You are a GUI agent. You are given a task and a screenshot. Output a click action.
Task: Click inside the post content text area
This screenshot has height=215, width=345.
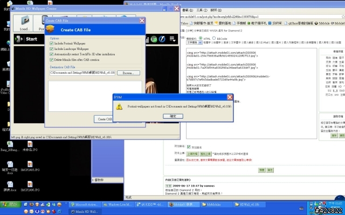(x=252, y=94)
